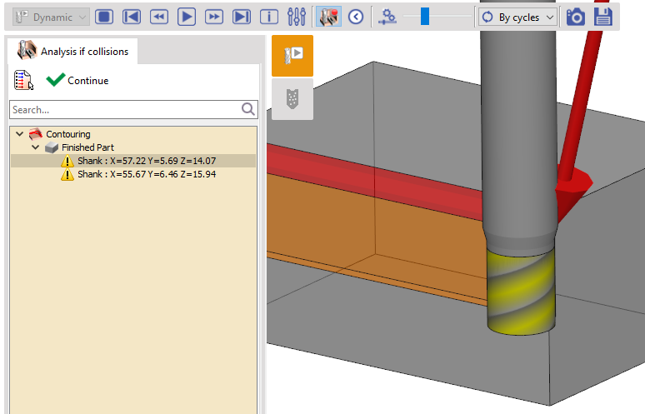Open the simulation settings sliders icon

(x=296, y=17)
